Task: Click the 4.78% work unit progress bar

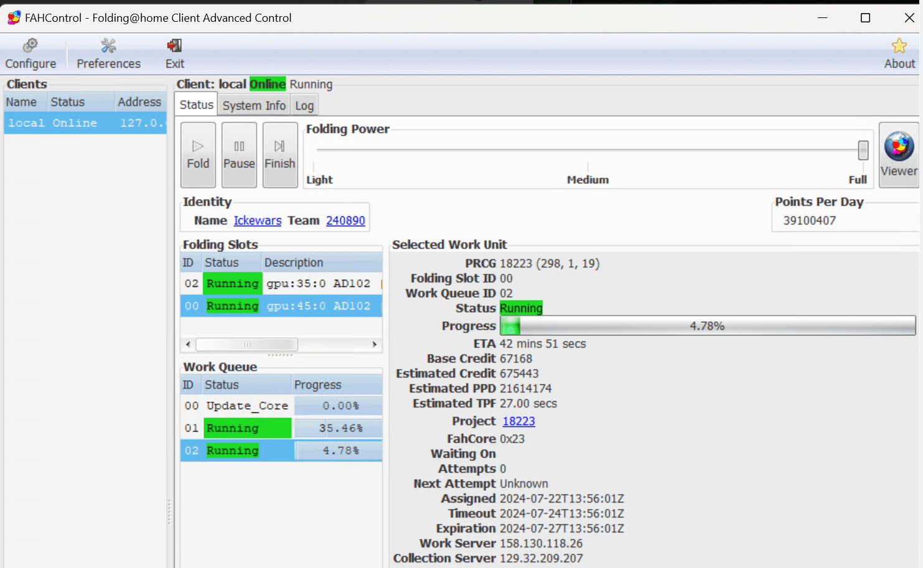Action: click(708, 325)
